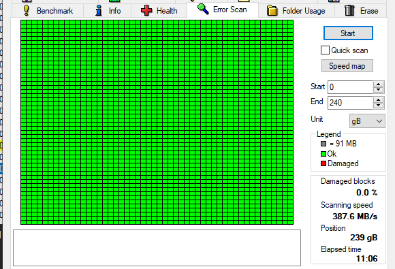Start the error scan
Image resolution: width=395 pixels, height=269 pixels.
click(348, 33)
